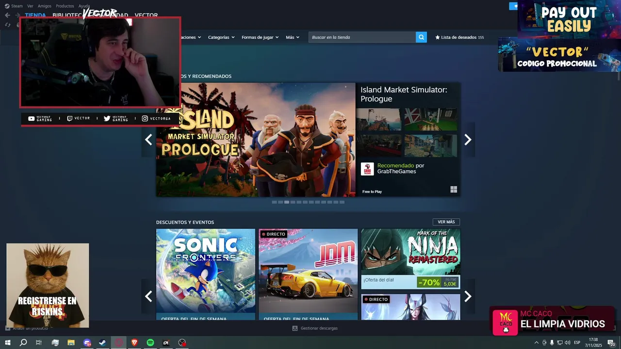This screenshot has width=621, height=349.
Task: Open the JDM live event card
Action: pyautogui.click(x=308, y=274)
